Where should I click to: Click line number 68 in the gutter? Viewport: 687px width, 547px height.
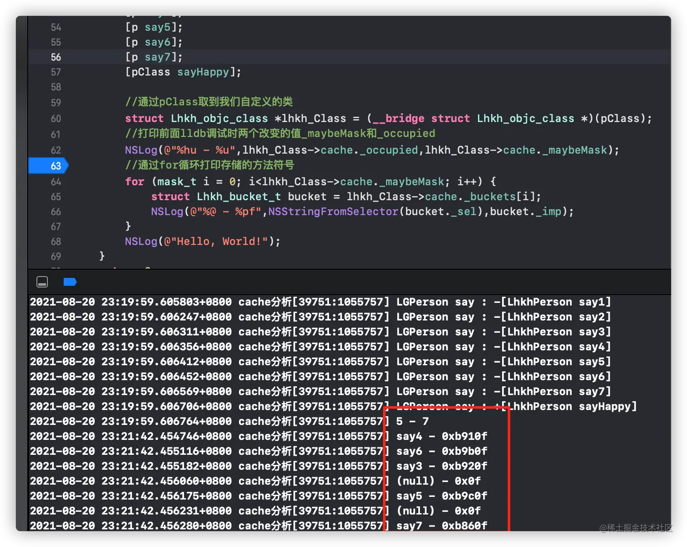click(56, 241)
